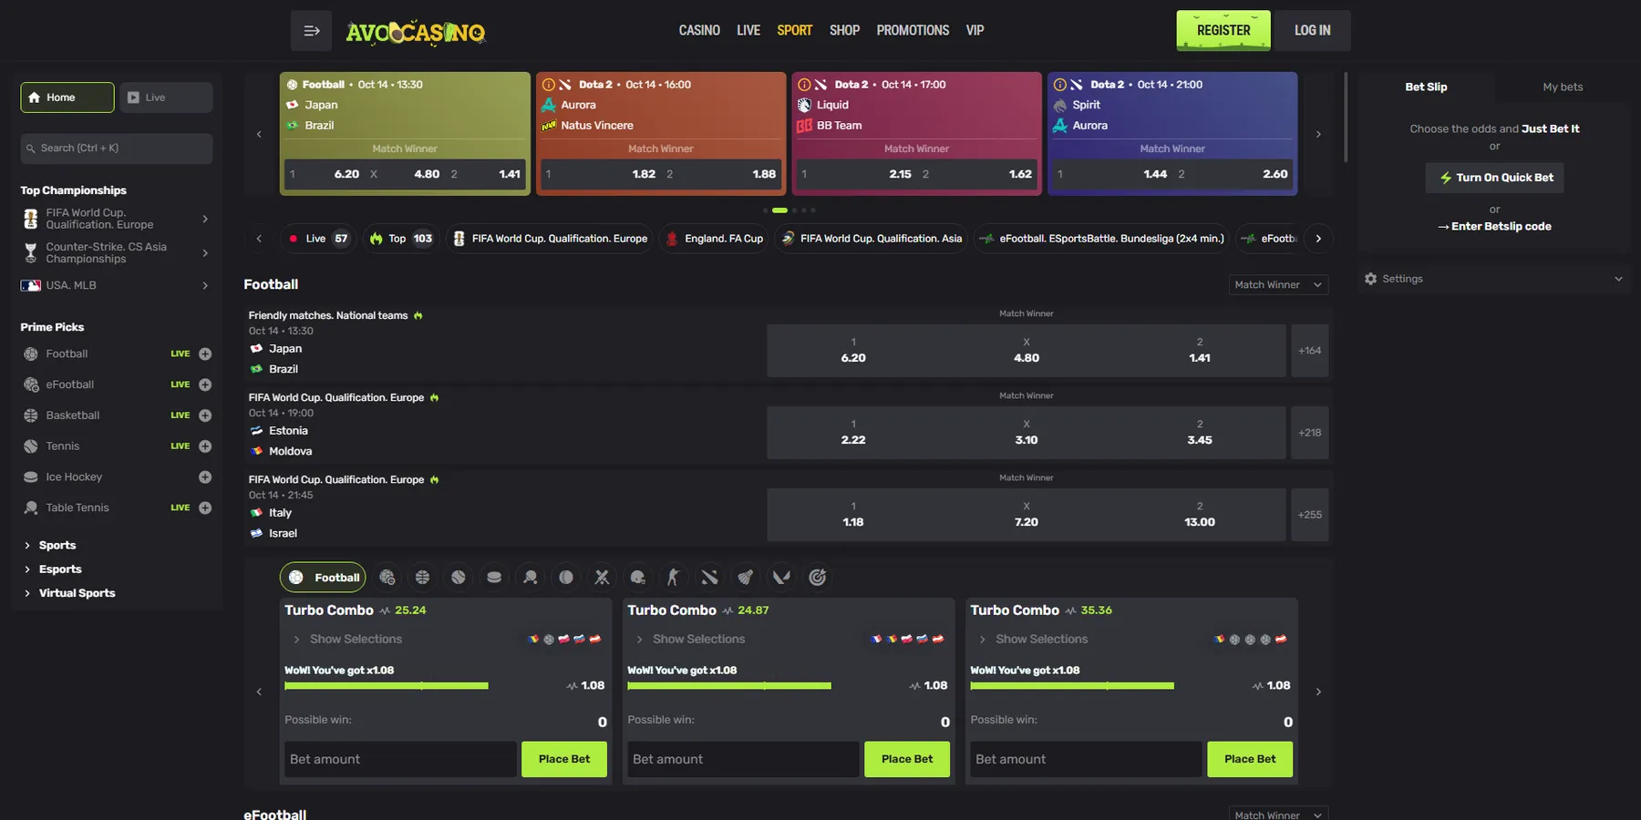Image resolution: width=1641 pixels, height=820 pixels.
Task: Select the cricket bats icon
Action: click(602, 578)
